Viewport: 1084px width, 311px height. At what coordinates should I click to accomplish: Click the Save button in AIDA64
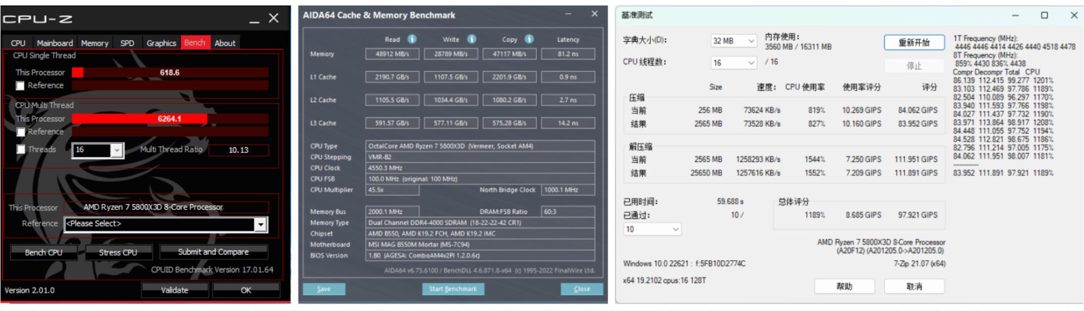tap(324, 289)
